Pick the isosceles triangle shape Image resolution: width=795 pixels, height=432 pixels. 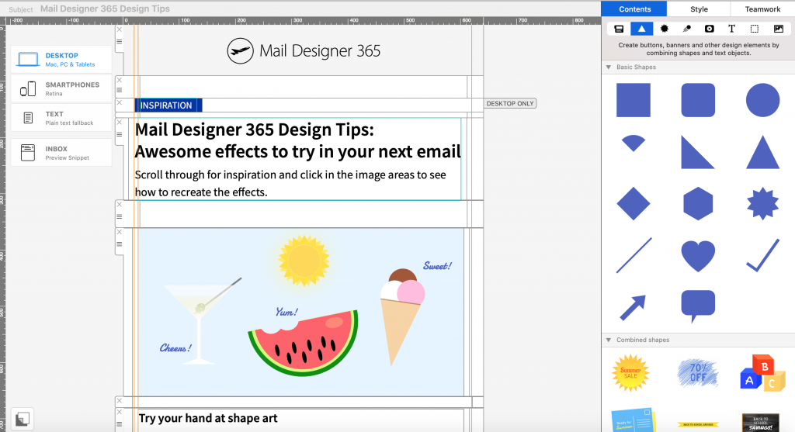(x=762, y=152)
